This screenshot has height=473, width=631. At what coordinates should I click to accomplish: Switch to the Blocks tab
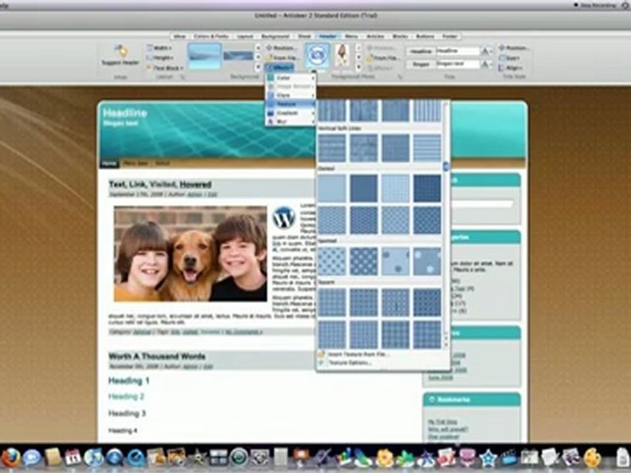coord(400,36)
